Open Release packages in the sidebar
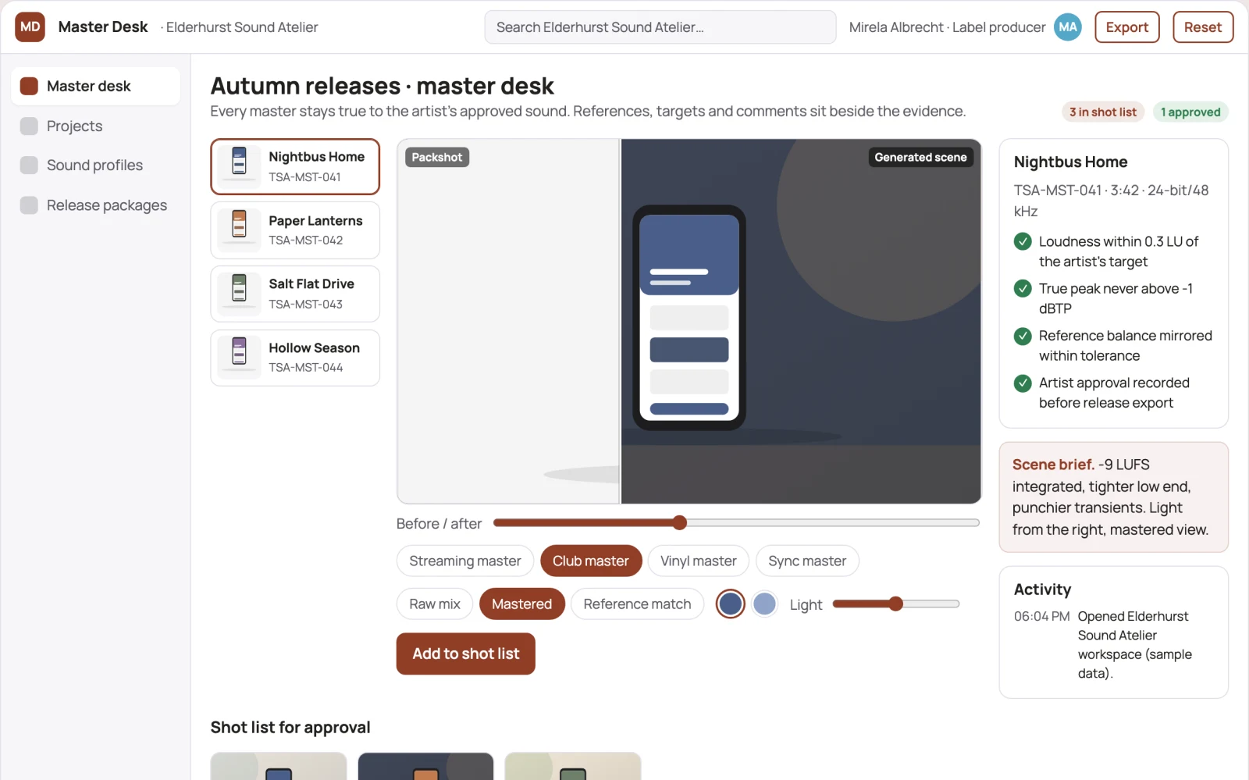Image resolution: width=1249 pixels, height=780 pixels. [x=96, y=205]
